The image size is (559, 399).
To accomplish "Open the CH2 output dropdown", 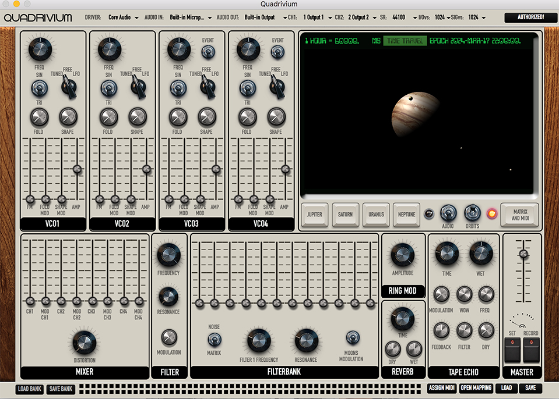I will pos(362,17).
